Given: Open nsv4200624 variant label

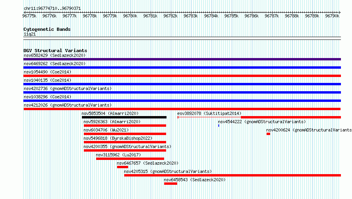Looking at the screenshot, I should coord(309,130).
